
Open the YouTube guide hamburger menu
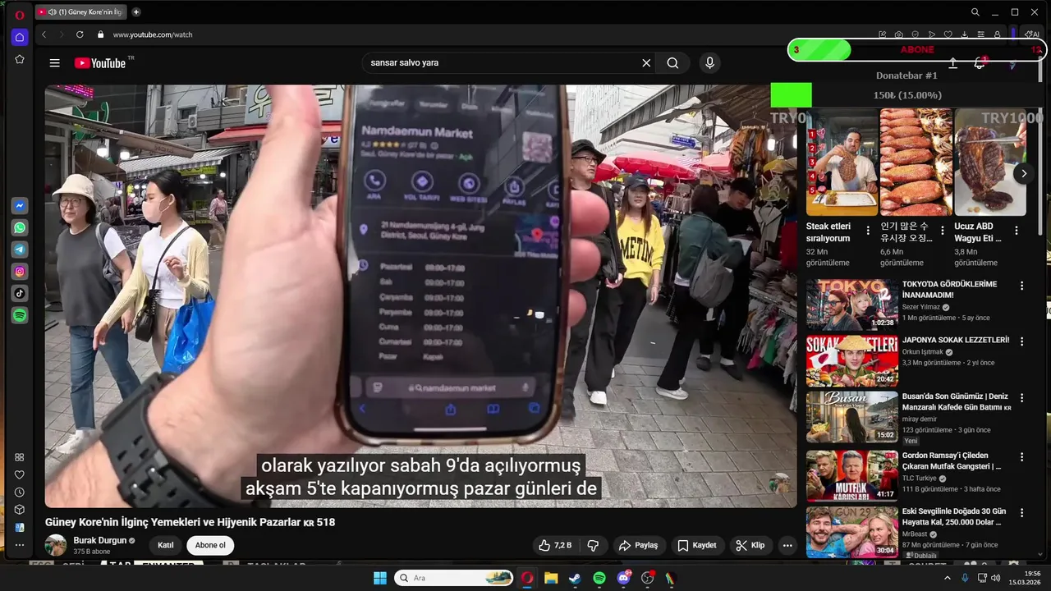click(x=54, y=63)
